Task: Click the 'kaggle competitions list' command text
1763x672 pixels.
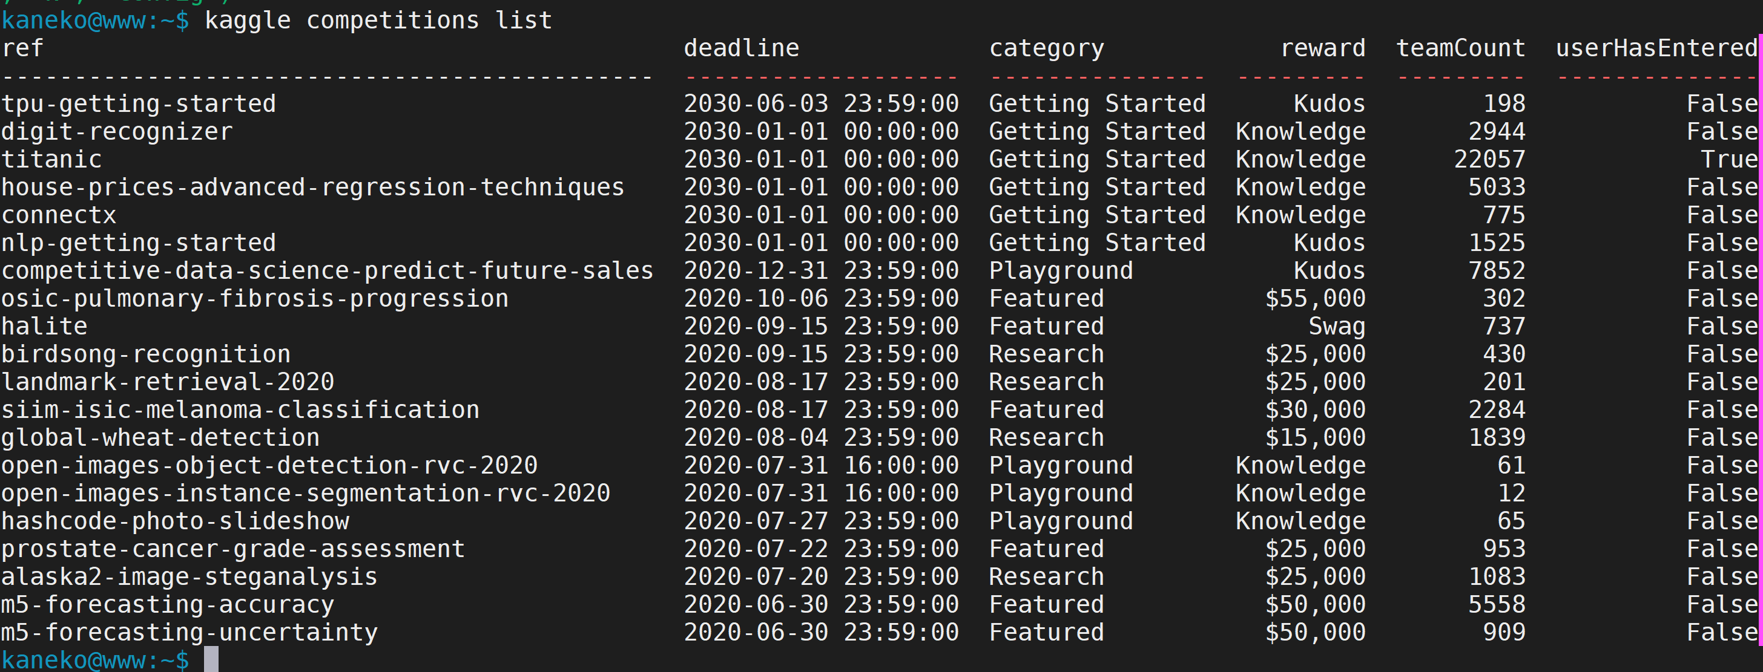Action: tap(378, 21)
